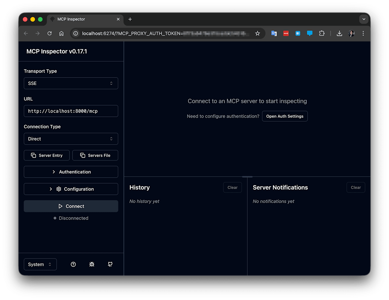Open the Transport Type SSE dropdown
Viewport: 389px width, 300px height.
coord(71,83)
